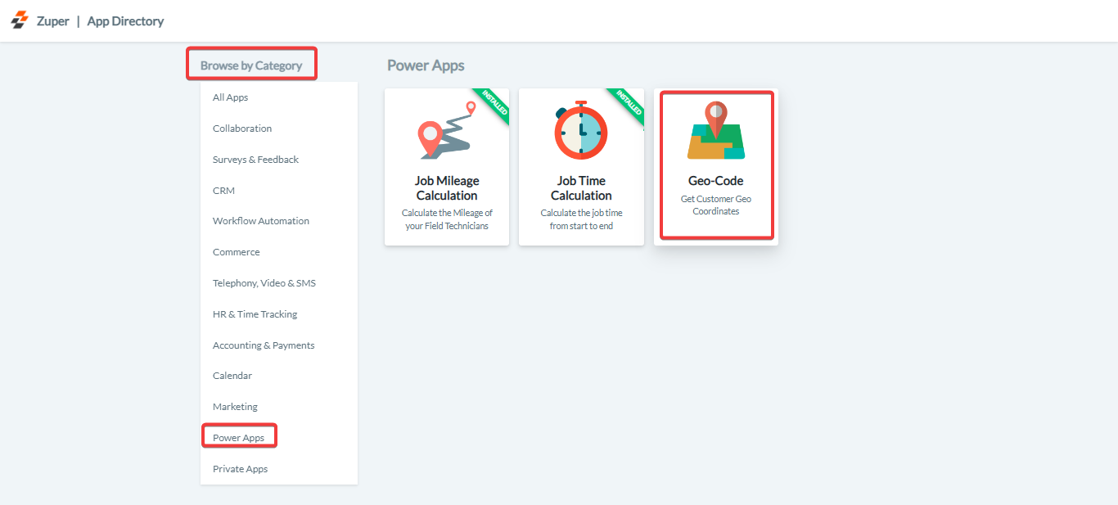Click the Zuper logo icon
The image size is (1118, 505).
(19, 20)
